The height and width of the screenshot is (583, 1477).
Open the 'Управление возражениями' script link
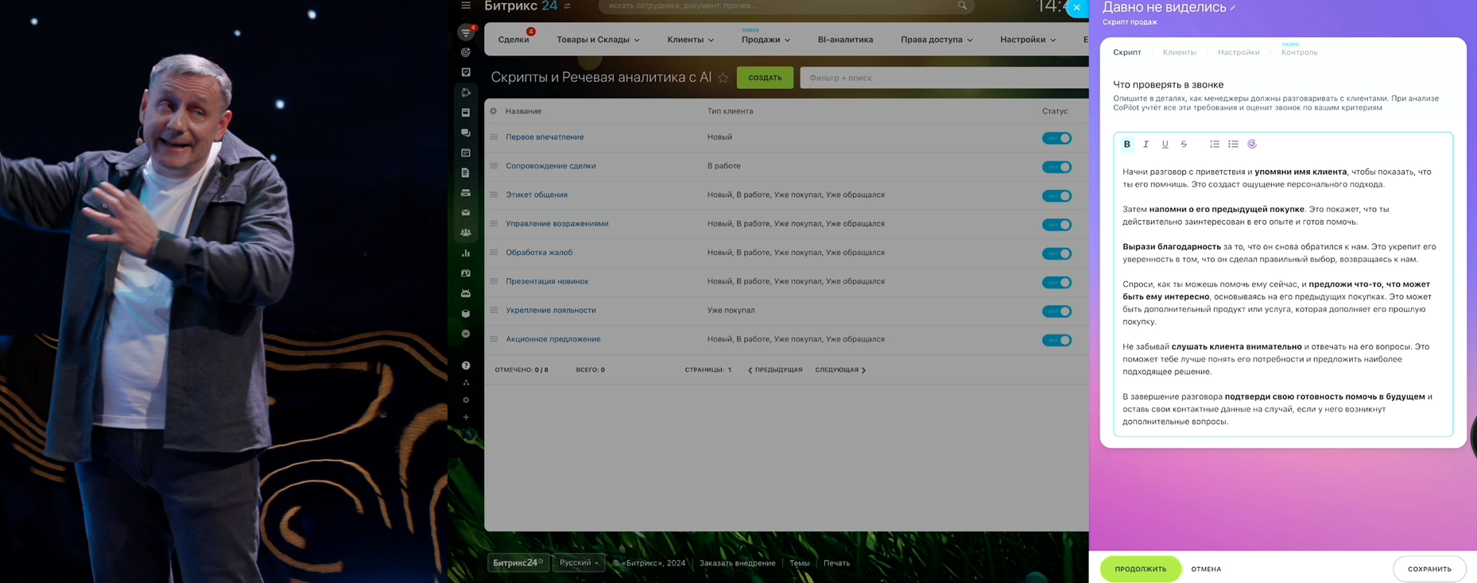click(x=556, y=224)
